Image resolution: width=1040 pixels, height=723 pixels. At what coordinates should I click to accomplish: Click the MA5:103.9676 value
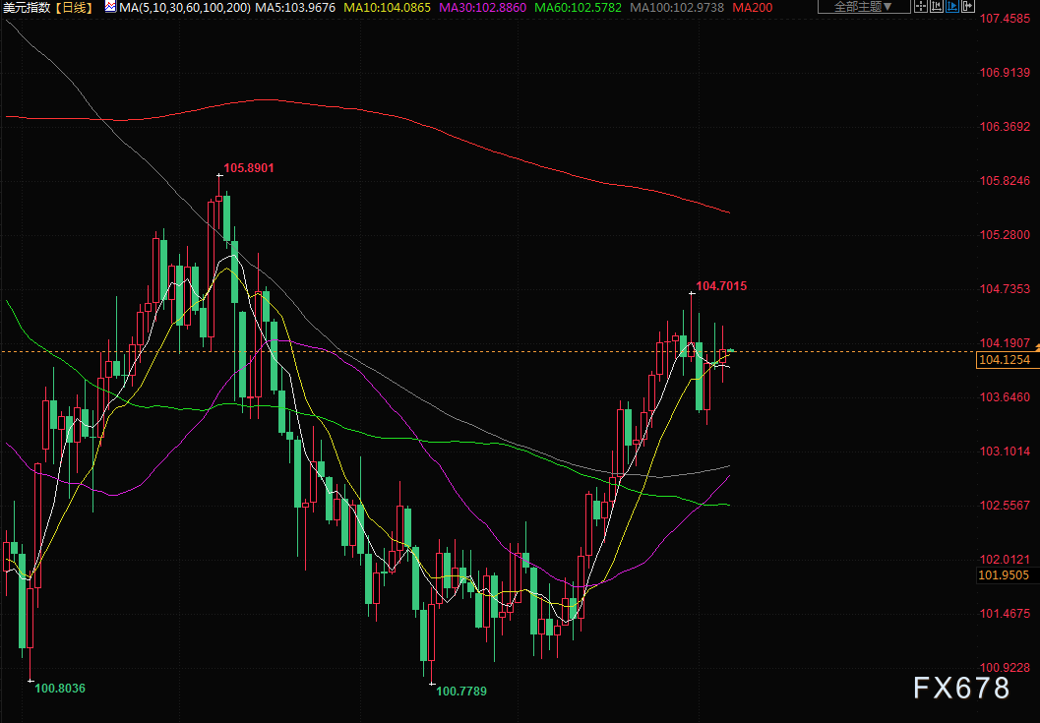pyautogui.click(x=295, y=8)
